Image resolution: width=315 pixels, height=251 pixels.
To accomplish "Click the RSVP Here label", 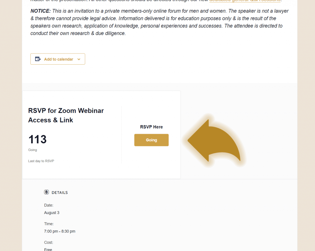I will 151,127.
